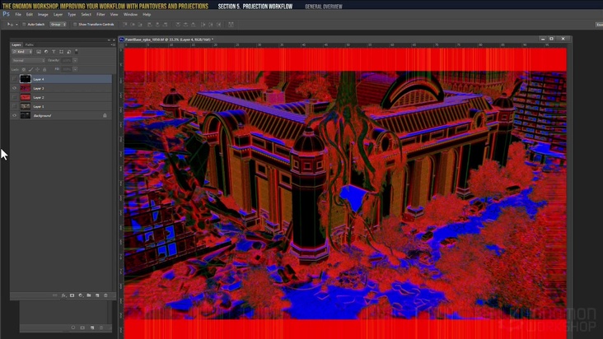Toggle layer filtering switch on or off

[x=76, y=51]
